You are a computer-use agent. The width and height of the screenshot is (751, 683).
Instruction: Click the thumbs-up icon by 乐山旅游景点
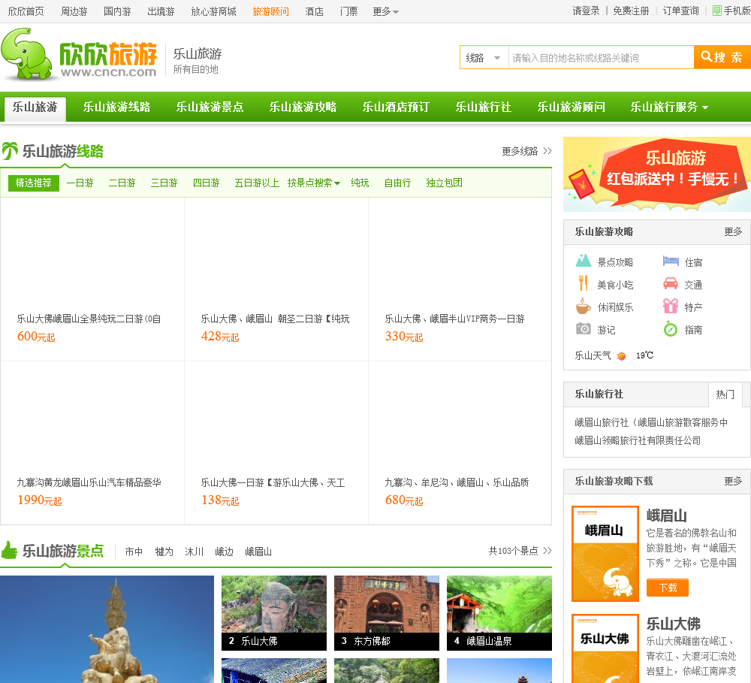tap(9, 550)
